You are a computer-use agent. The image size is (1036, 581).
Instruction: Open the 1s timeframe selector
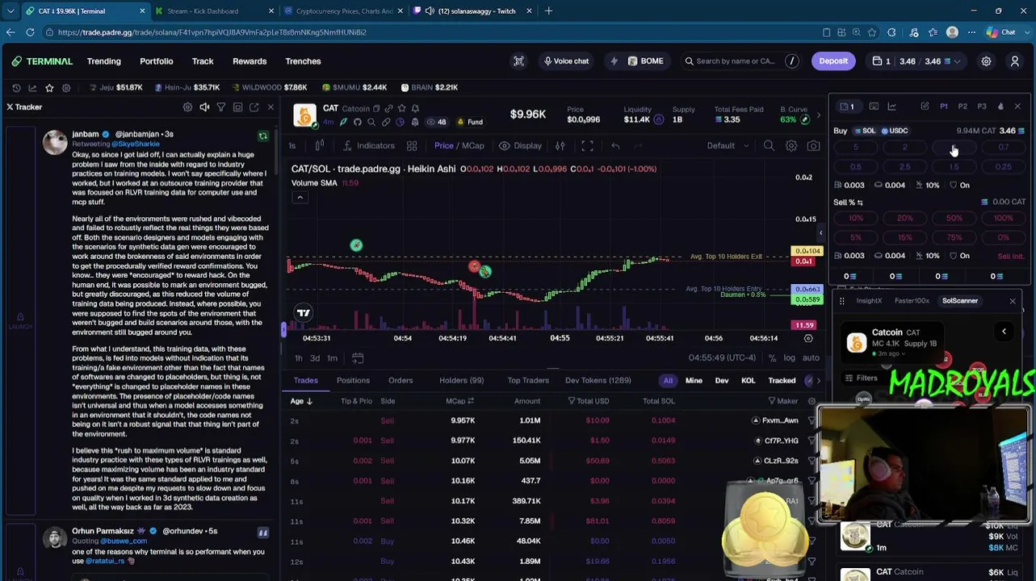pyautogui.click(x=292, y=146)
